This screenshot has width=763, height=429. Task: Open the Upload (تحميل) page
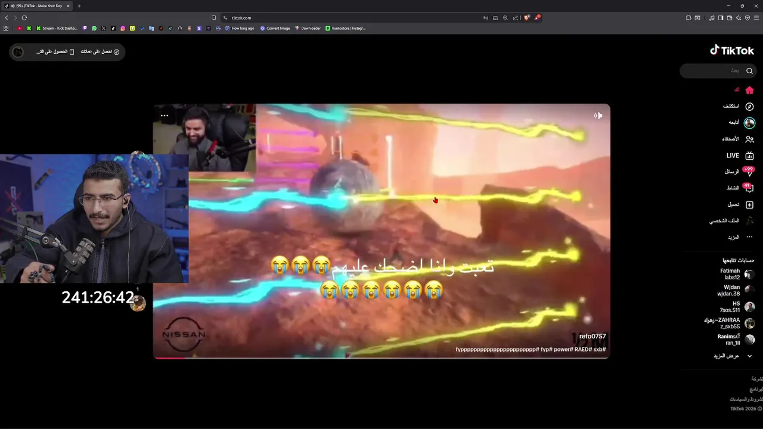click(x=741, y=204)
